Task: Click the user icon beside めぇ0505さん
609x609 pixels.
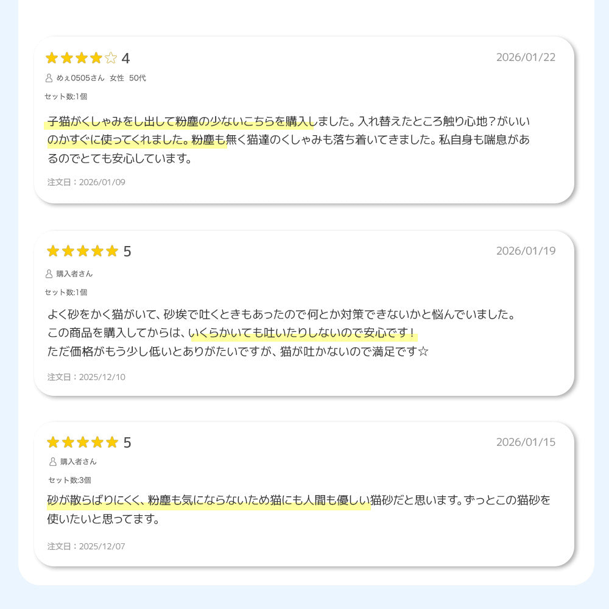Action: [49, 78]
